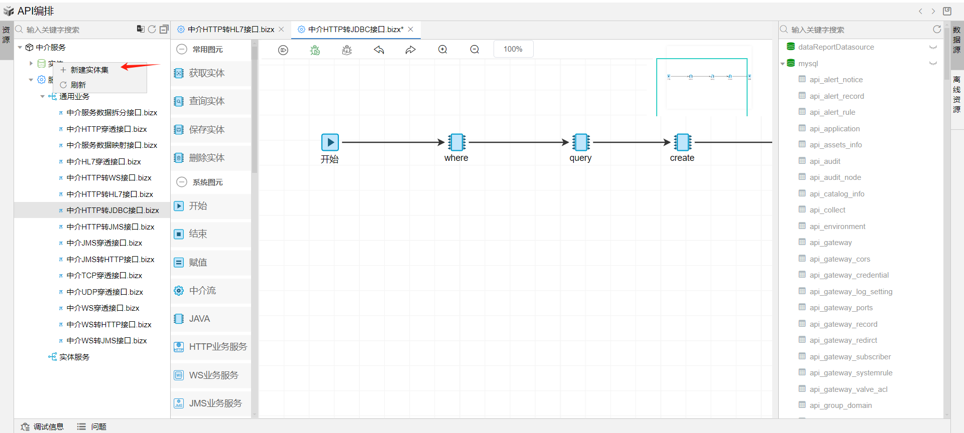Click the green debug bug icon
This screenshot has width=964, height=433.
tap(315, 50)
